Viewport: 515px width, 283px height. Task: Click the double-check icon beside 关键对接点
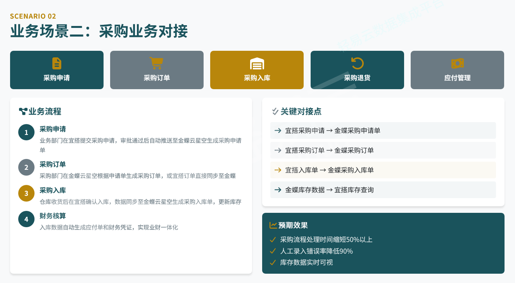tap(275, 112)
